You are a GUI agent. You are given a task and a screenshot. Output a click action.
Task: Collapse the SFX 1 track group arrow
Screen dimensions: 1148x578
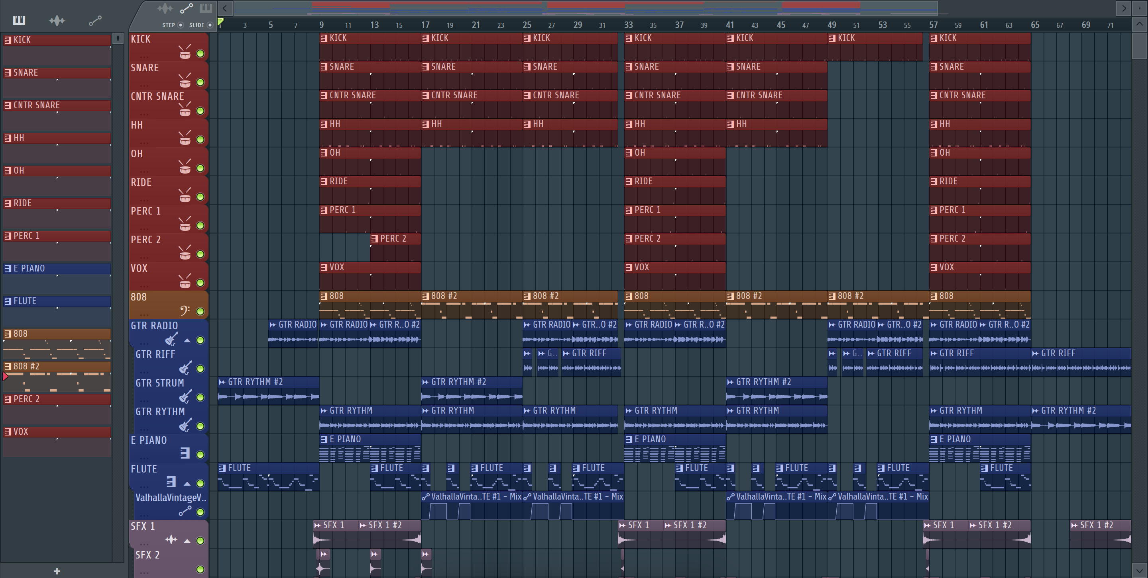pos(187,541)
